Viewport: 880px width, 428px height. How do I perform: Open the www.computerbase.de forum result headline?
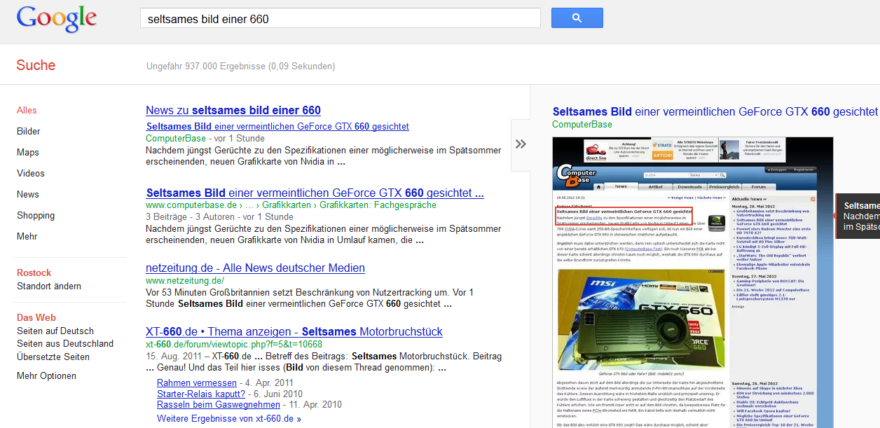coord(315,193)
